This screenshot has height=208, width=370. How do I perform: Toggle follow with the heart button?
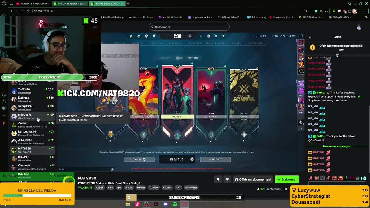pos(227,179)
